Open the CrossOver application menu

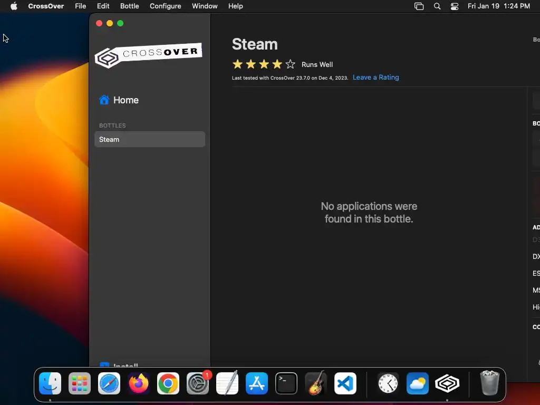pyautogui.click(x=46, y=6)
